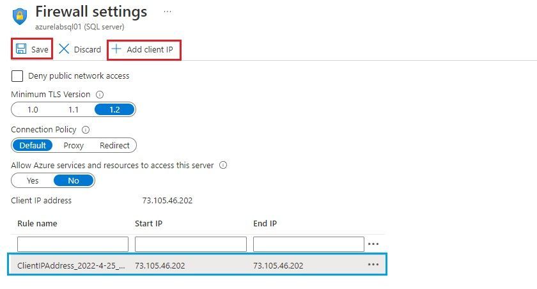Set minimum TLS version to 1.1

(x=74, y=109)
